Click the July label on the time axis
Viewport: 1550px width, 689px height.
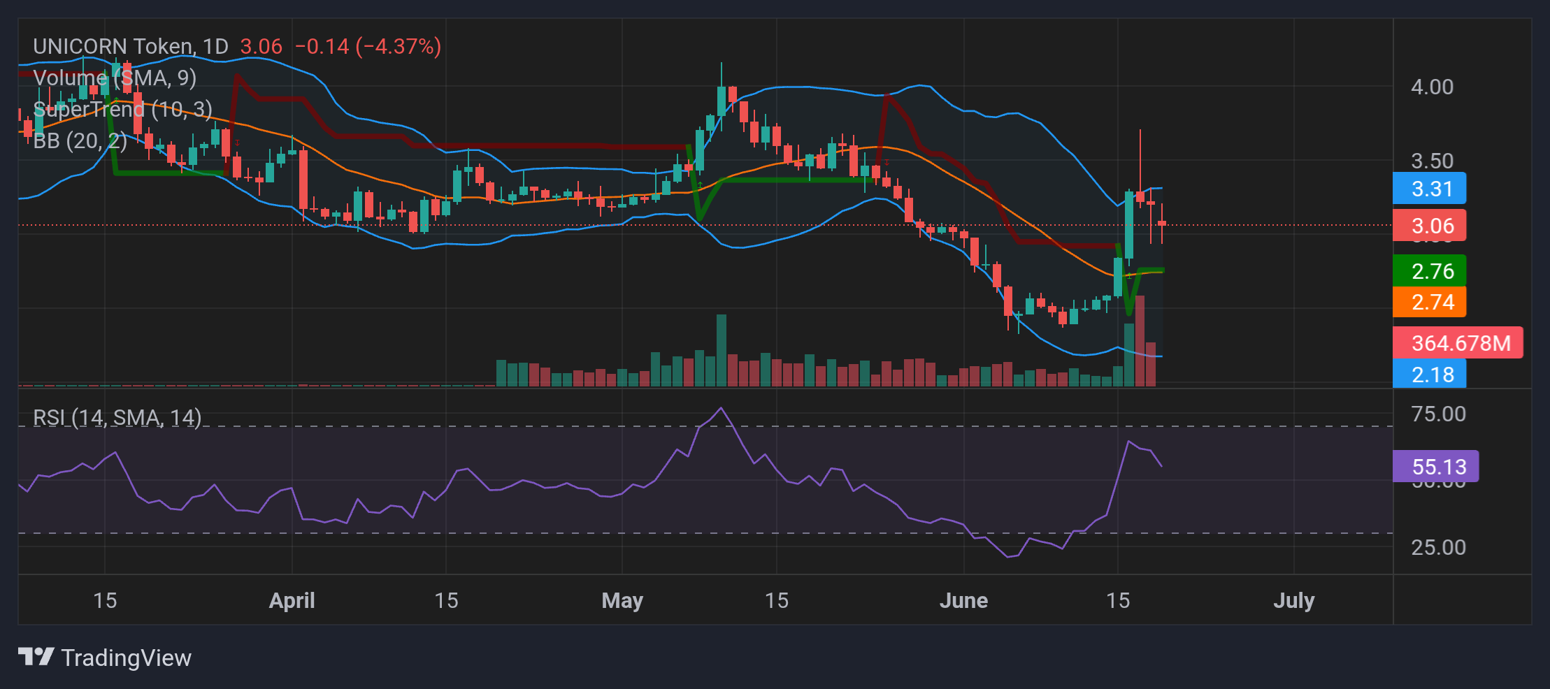[1294, 600]
